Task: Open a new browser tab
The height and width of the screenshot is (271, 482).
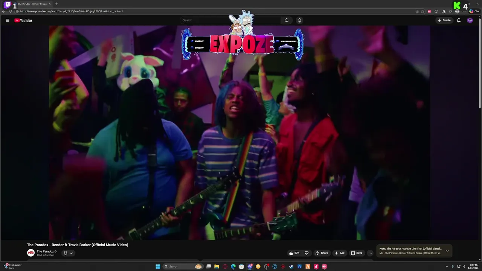Action: point(56,4)
